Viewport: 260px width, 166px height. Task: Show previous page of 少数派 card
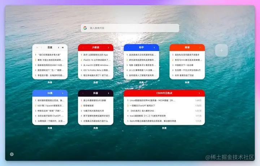(x=83, y=48)
